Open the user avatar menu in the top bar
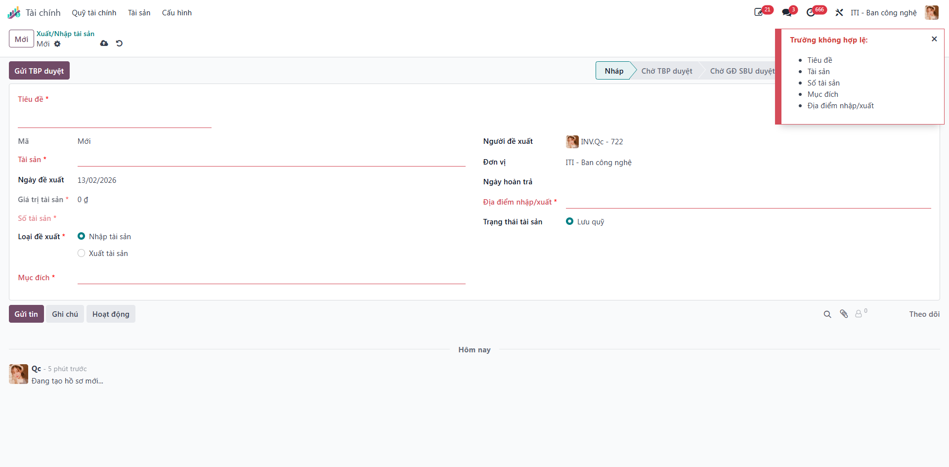This screenshot has width=949, height=467. [932, 12]
